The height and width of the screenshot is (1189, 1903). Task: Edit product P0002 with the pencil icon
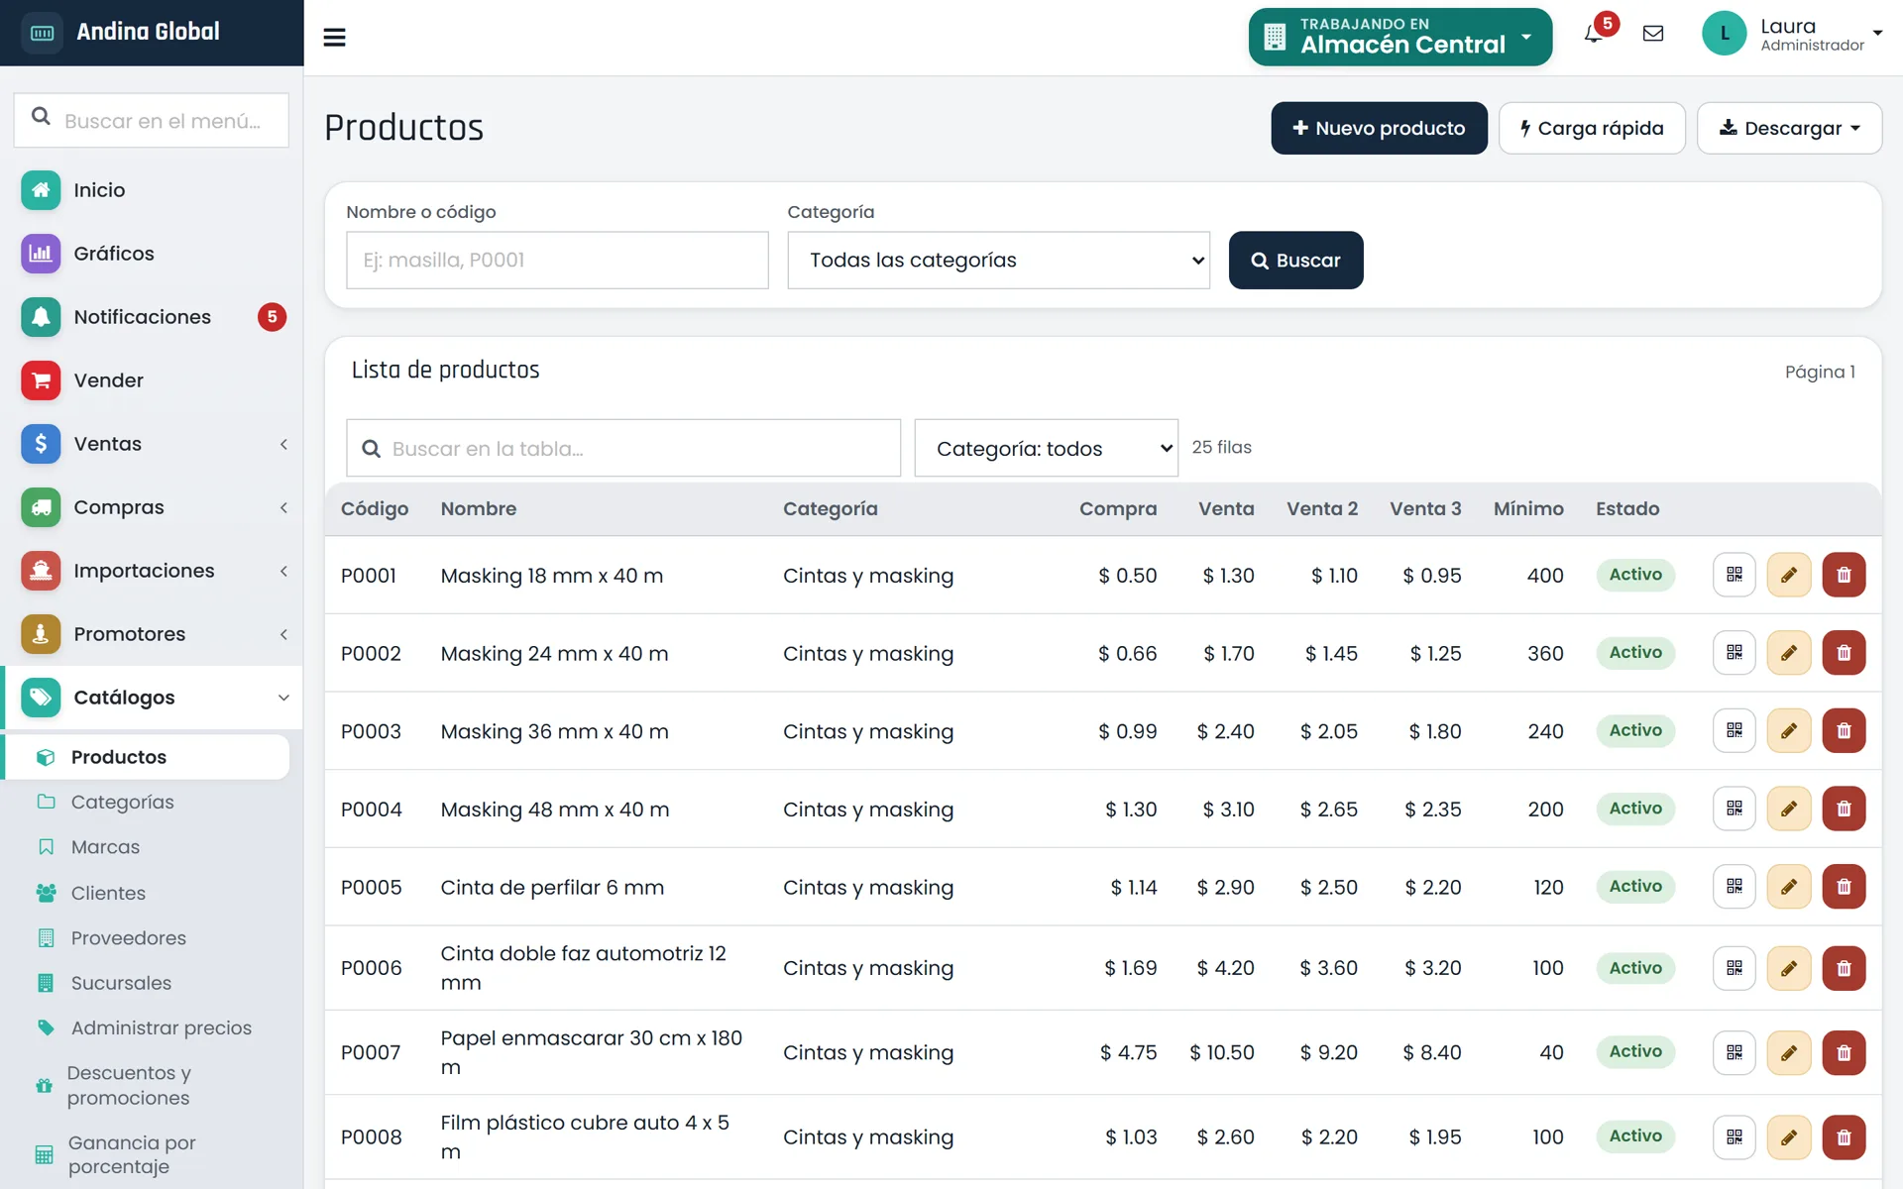(1789, 653)
